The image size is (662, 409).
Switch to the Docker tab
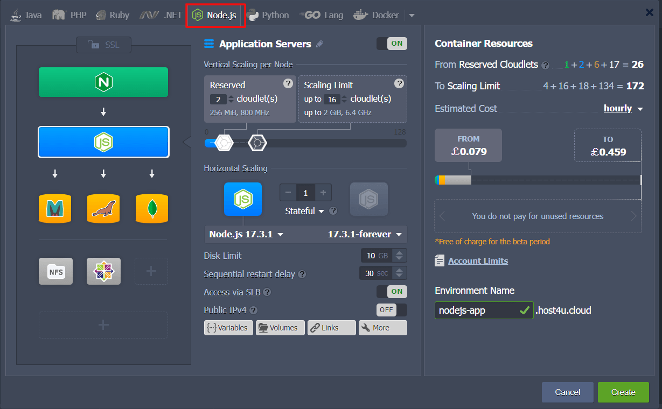pos(376,15)
